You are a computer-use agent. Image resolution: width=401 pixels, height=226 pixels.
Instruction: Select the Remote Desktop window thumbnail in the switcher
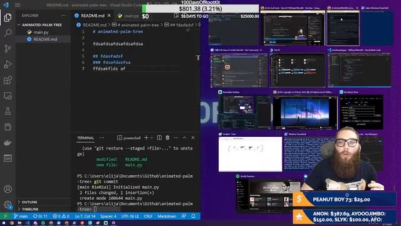pos(244,110)
